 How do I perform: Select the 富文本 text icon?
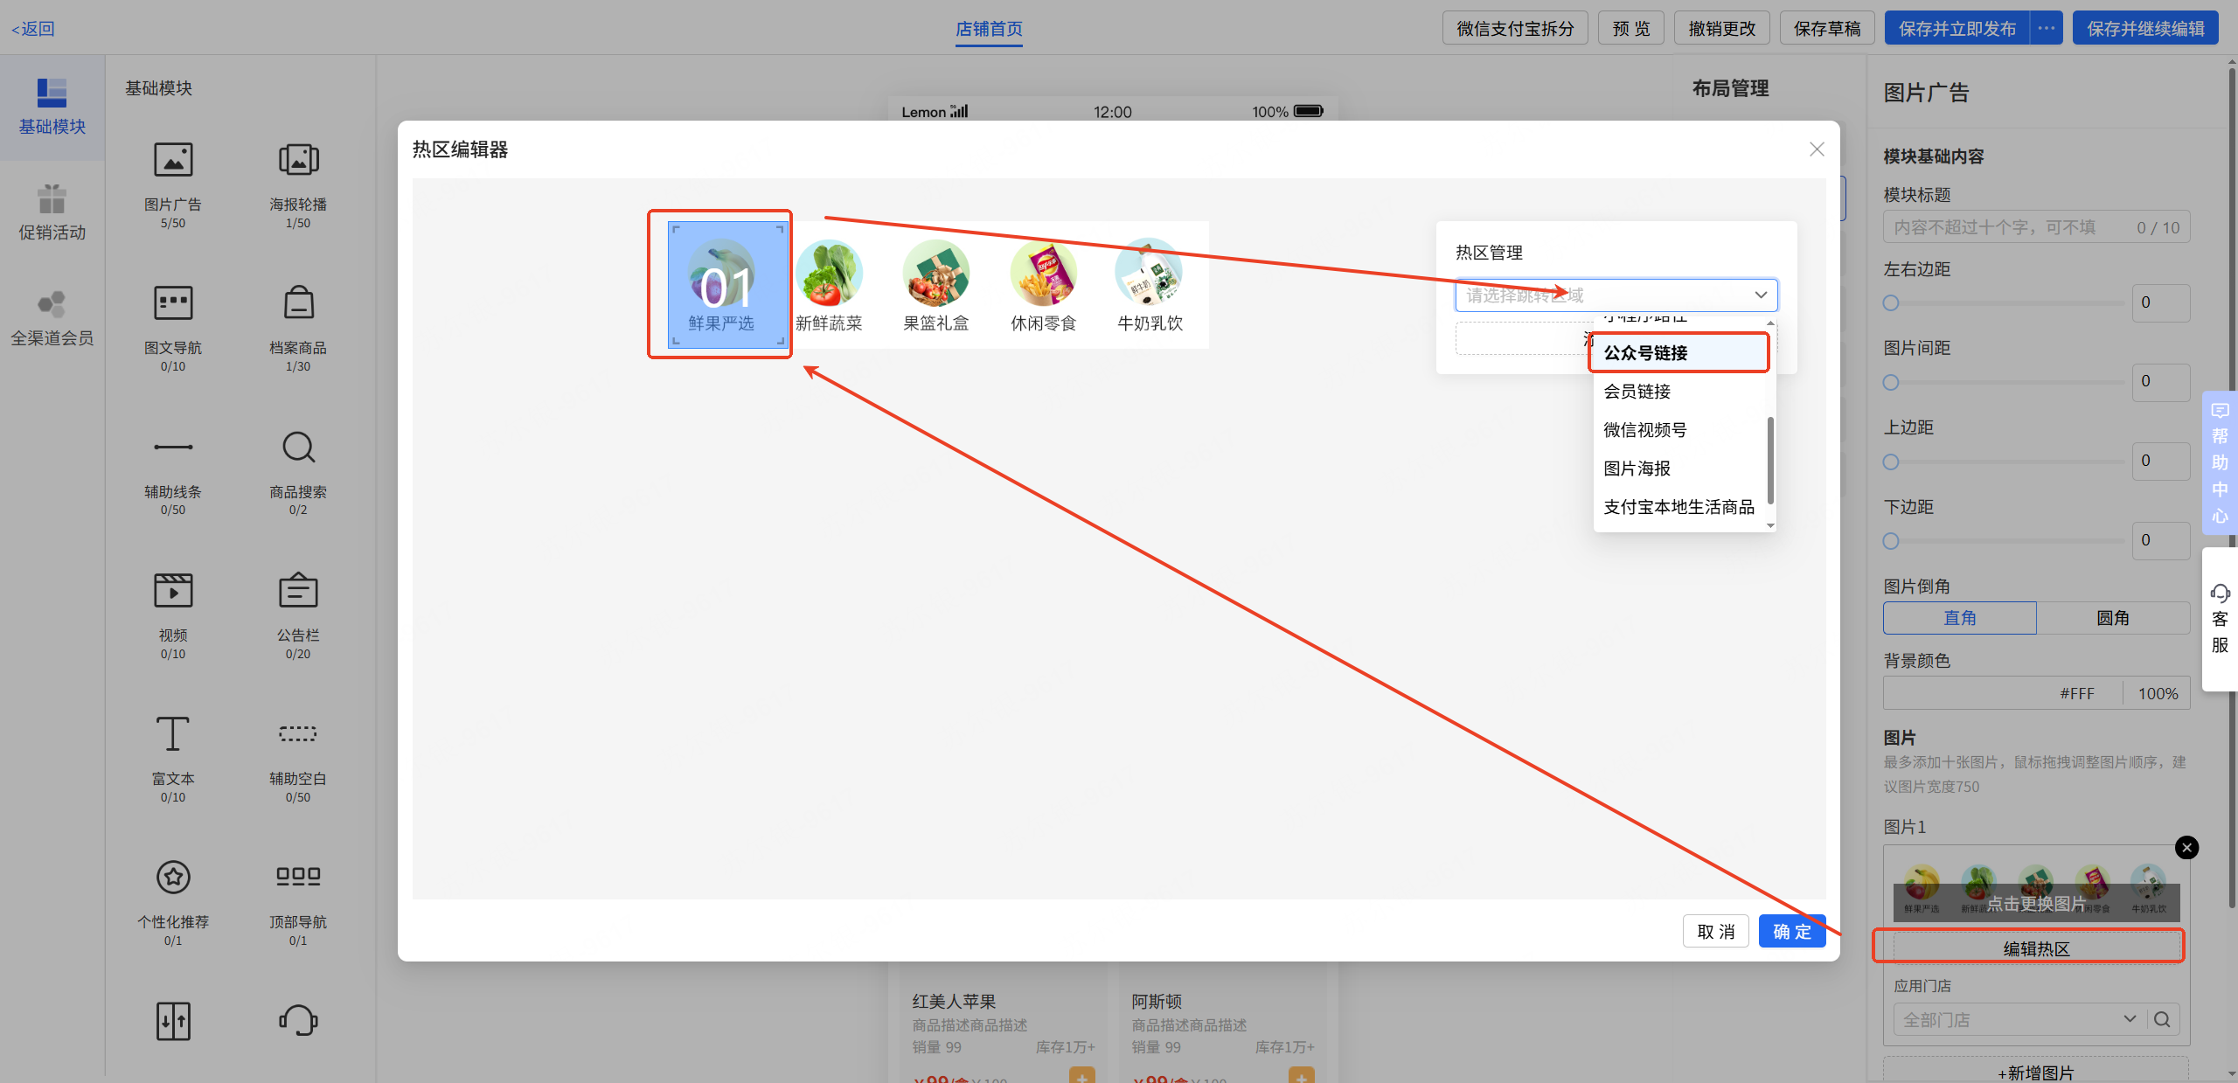[173, 734]
